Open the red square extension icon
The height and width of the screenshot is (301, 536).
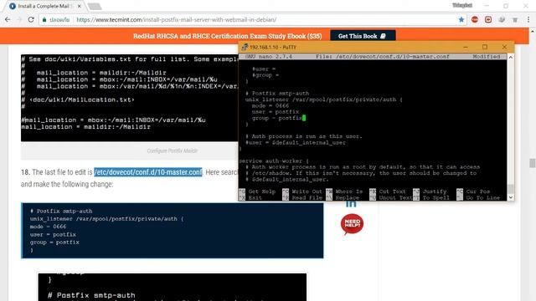click(488, 20)
